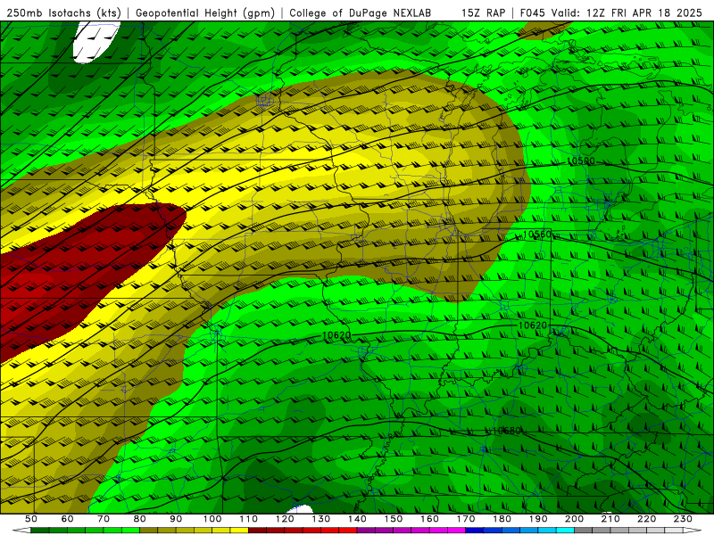Click the 100 value on the color scale
The image size is (714, 535).
[212, 519]
